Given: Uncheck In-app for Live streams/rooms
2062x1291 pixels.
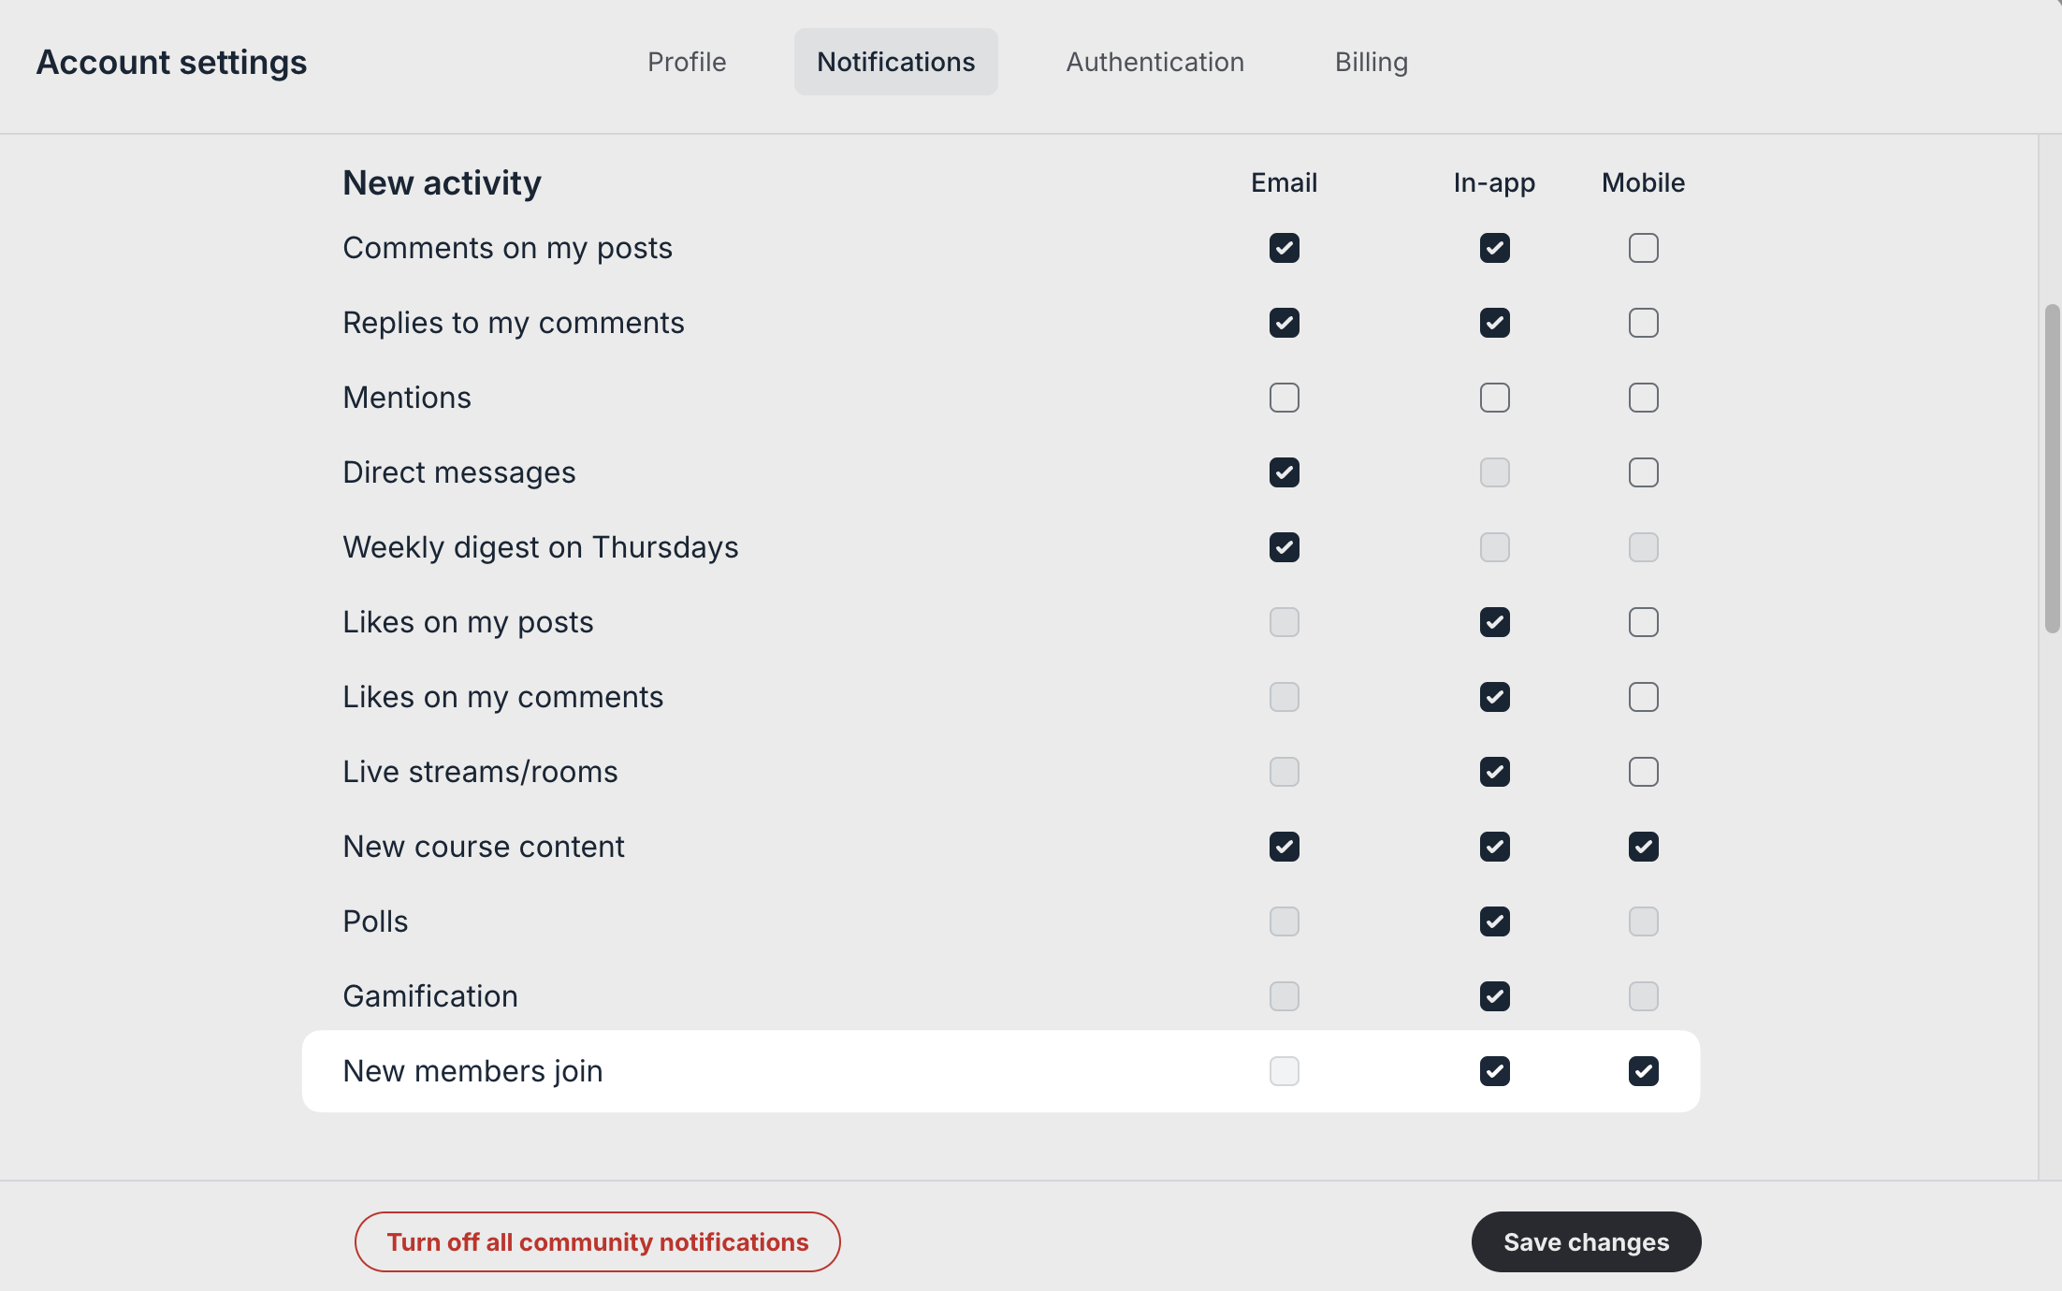Looking at the screenshot, I should (x=1494, y=771).
